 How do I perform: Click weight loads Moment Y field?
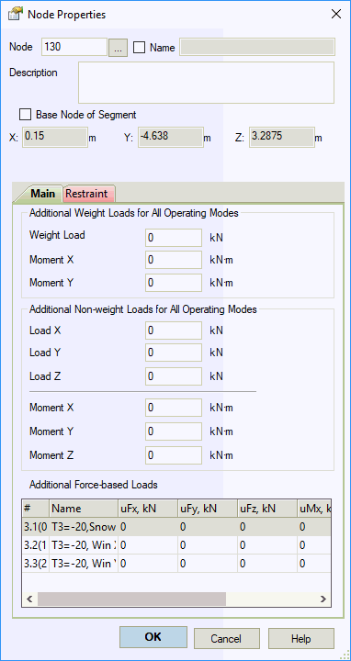tap(174, 283)
